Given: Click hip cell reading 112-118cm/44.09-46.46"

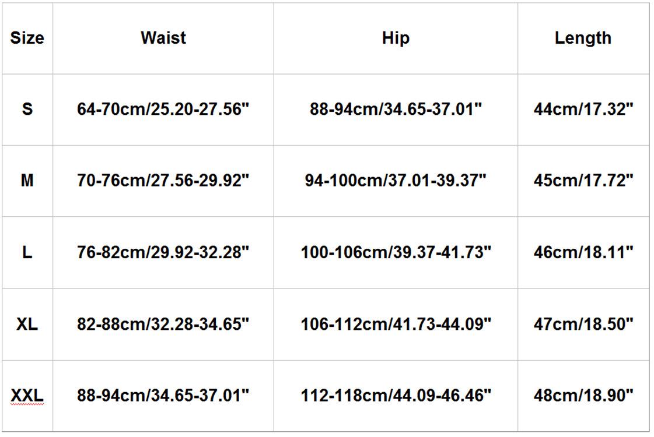Looking at the screenshot, I should 396,396.
